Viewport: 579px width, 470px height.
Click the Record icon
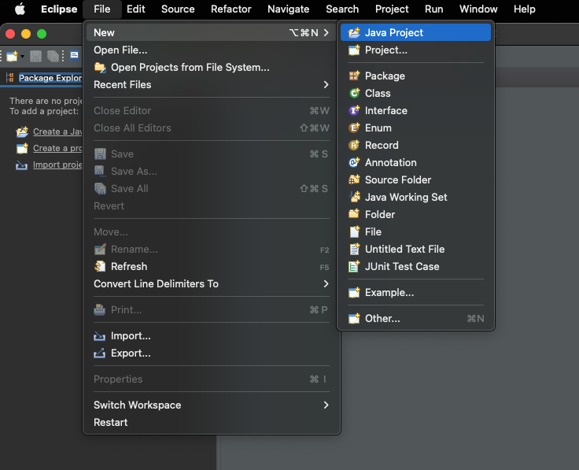[354, 145]
